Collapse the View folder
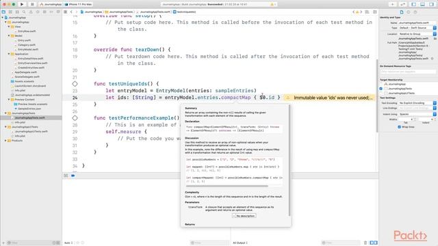438x246 pixels. click(x=9, y=27)
